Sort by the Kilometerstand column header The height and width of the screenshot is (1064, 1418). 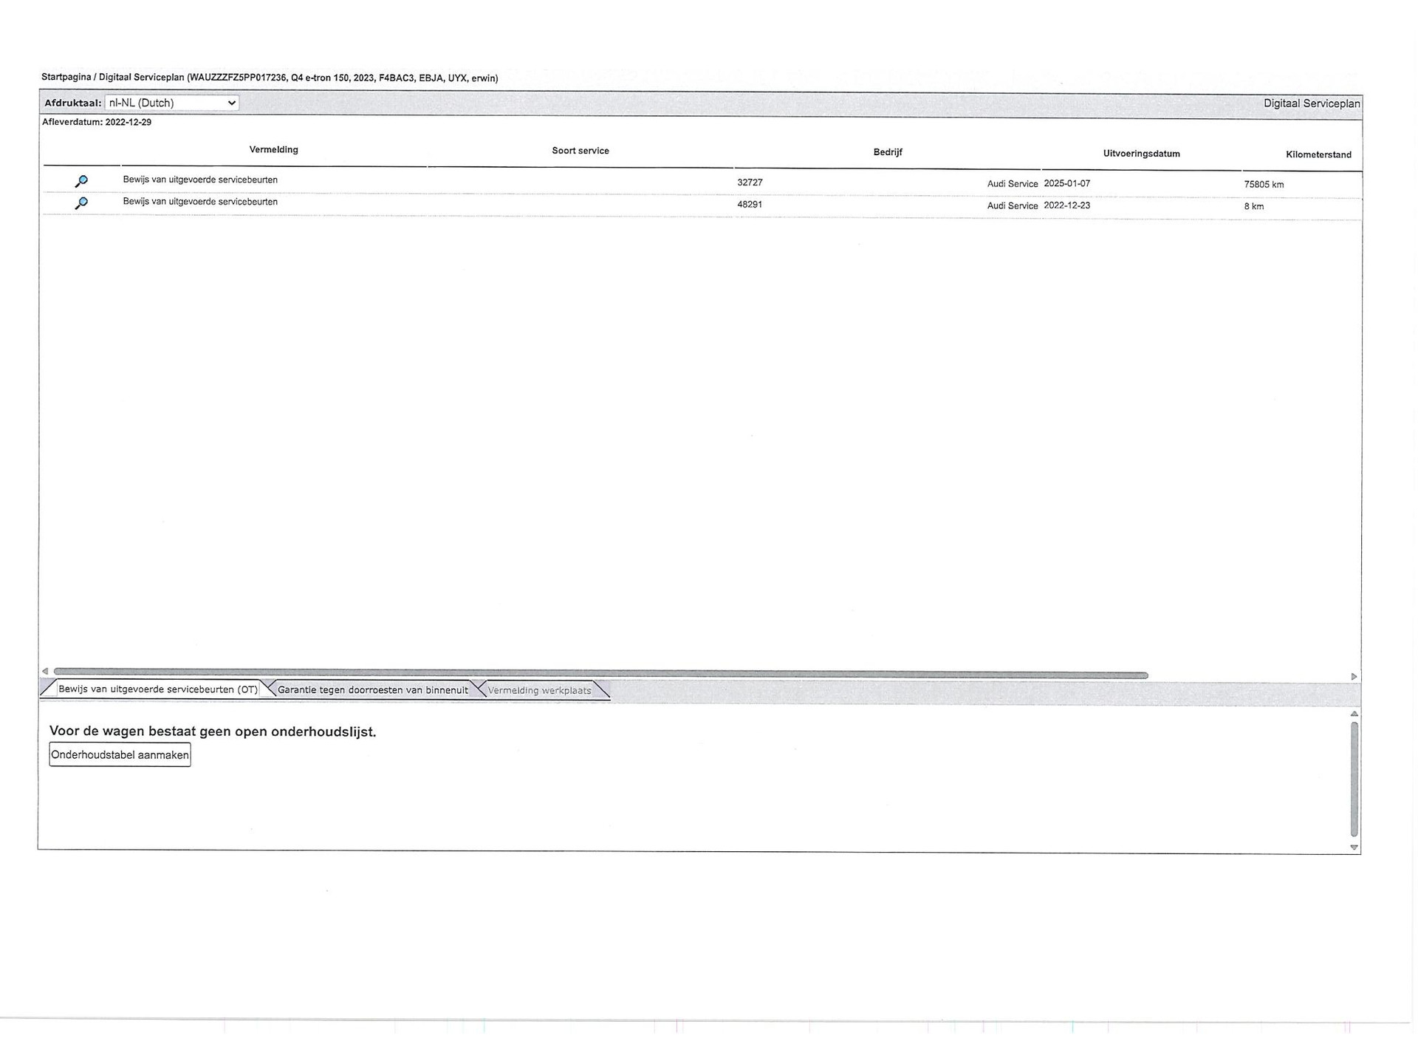[x=1318, y=155]
